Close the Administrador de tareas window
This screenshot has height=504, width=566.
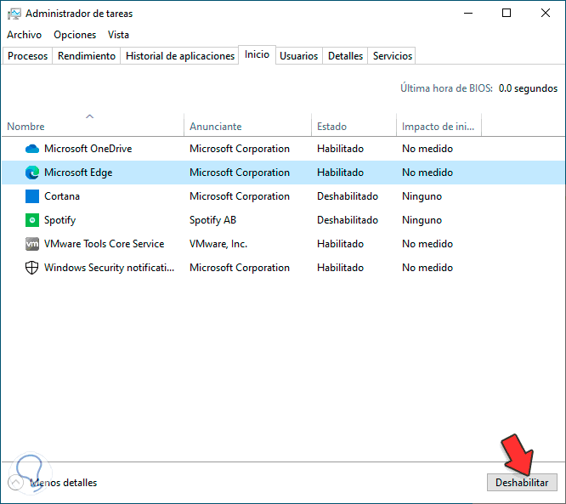pos(546,14)
